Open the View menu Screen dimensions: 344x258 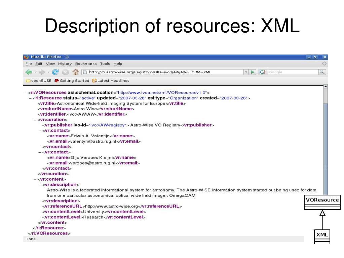[50, 64]
